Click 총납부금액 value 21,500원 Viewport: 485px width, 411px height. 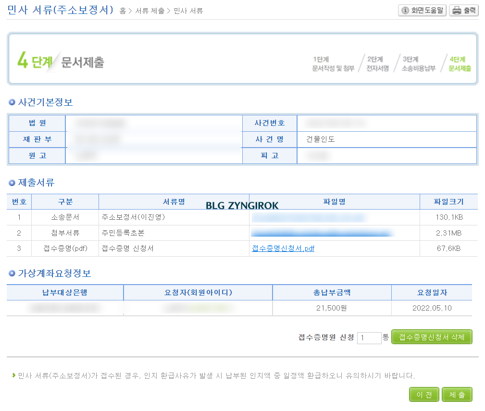[x=331, y=308]
